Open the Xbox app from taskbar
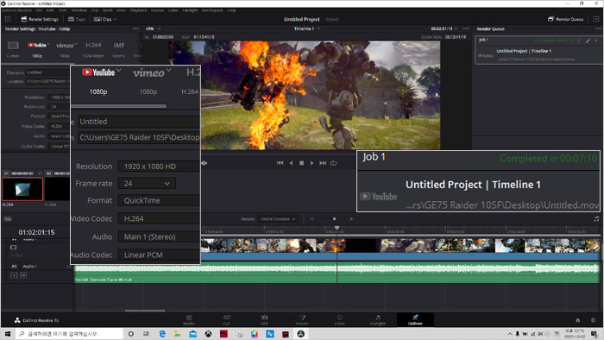 coord(208,334)
